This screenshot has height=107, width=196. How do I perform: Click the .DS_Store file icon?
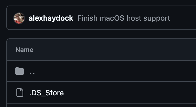20,93
